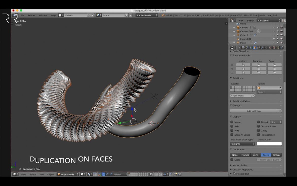Enable the Wire display checkbox

(232, 131)
